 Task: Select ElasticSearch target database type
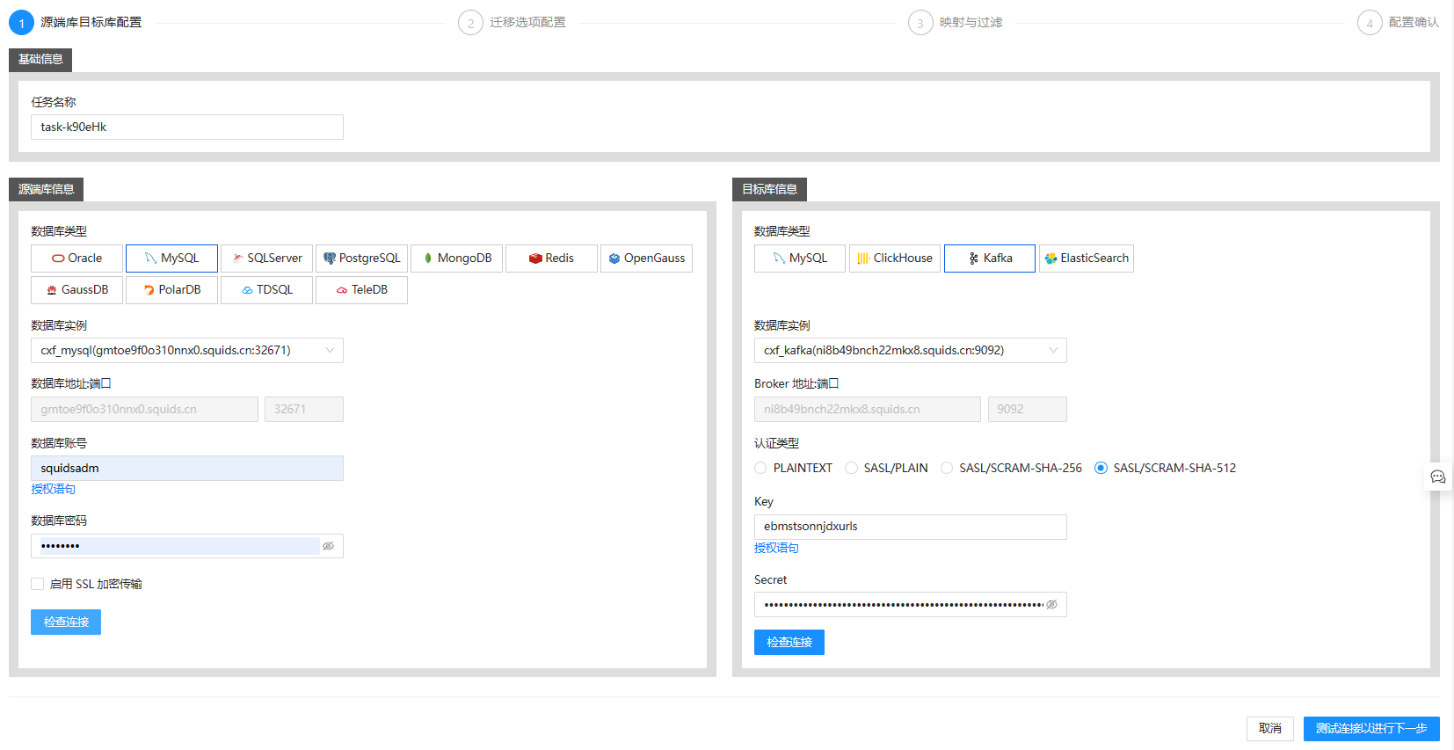coord(1087,258)
